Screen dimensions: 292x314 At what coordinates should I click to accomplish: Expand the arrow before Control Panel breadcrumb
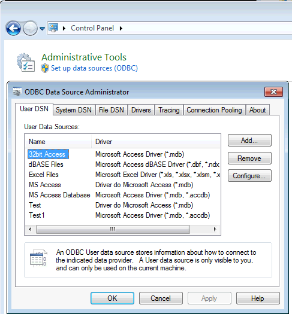[x=64, y=29]
